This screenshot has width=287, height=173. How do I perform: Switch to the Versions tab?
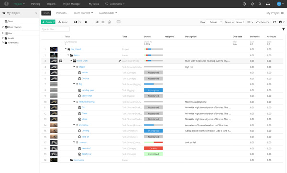tap(61, 13)
